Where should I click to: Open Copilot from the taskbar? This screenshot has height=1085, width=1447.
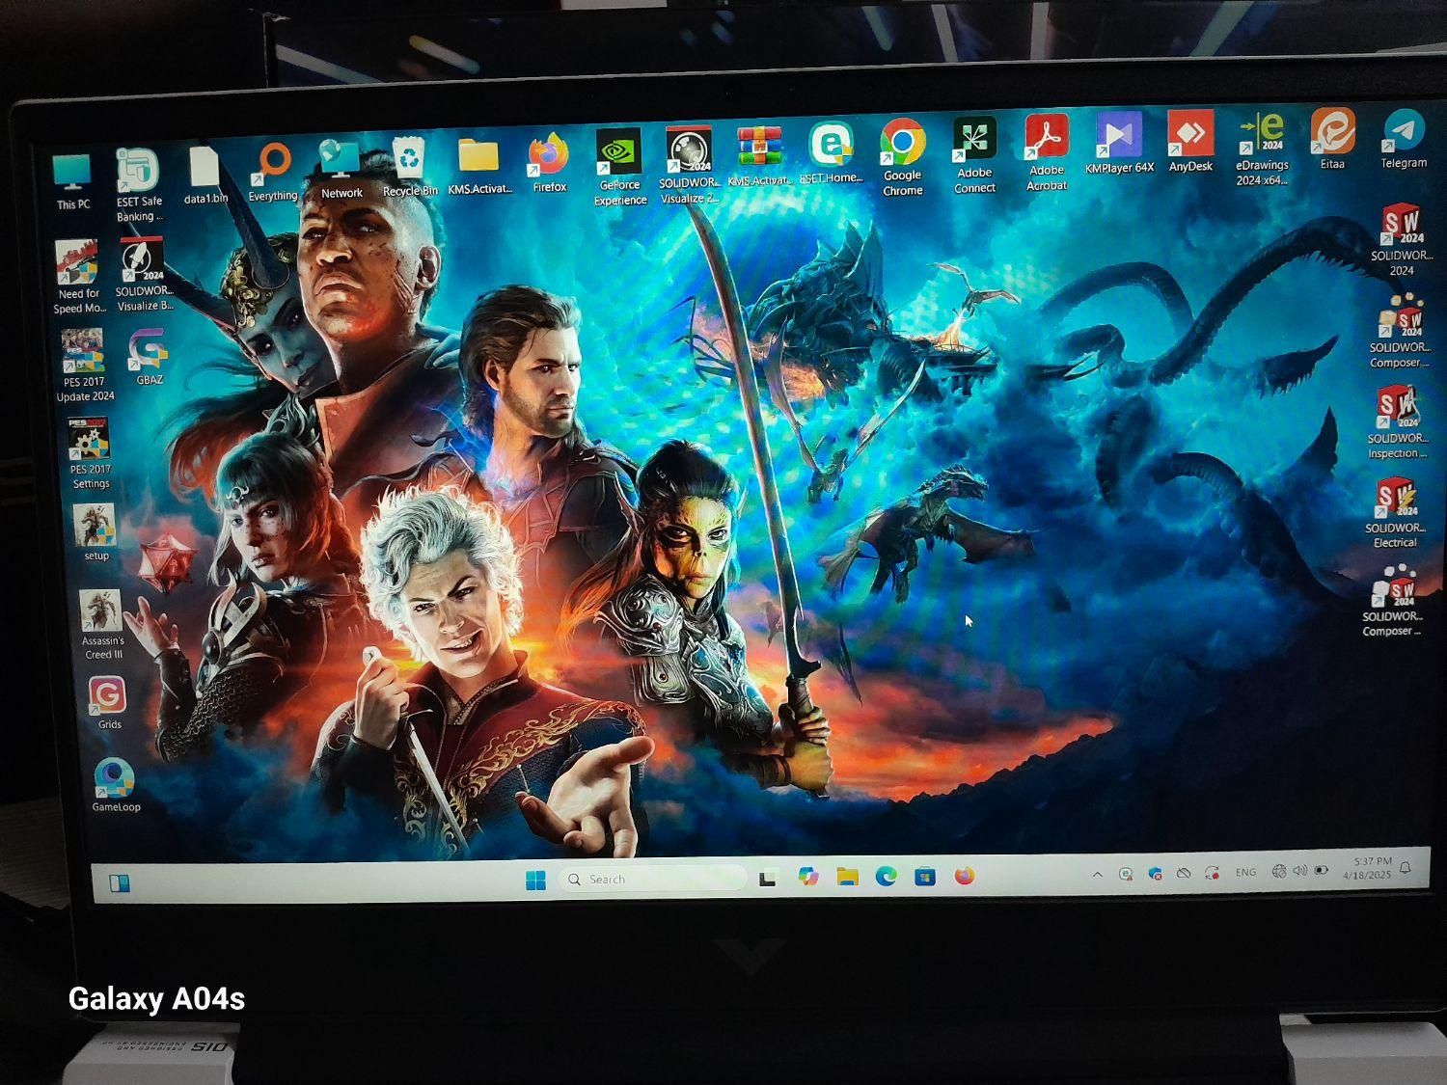(x=808, y=877)
